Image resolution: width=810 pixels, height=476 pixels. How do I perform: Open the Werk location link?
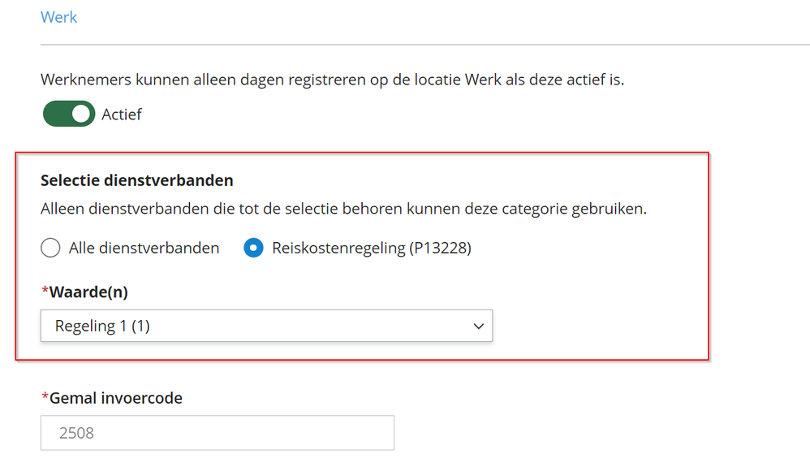pos(58,17)
